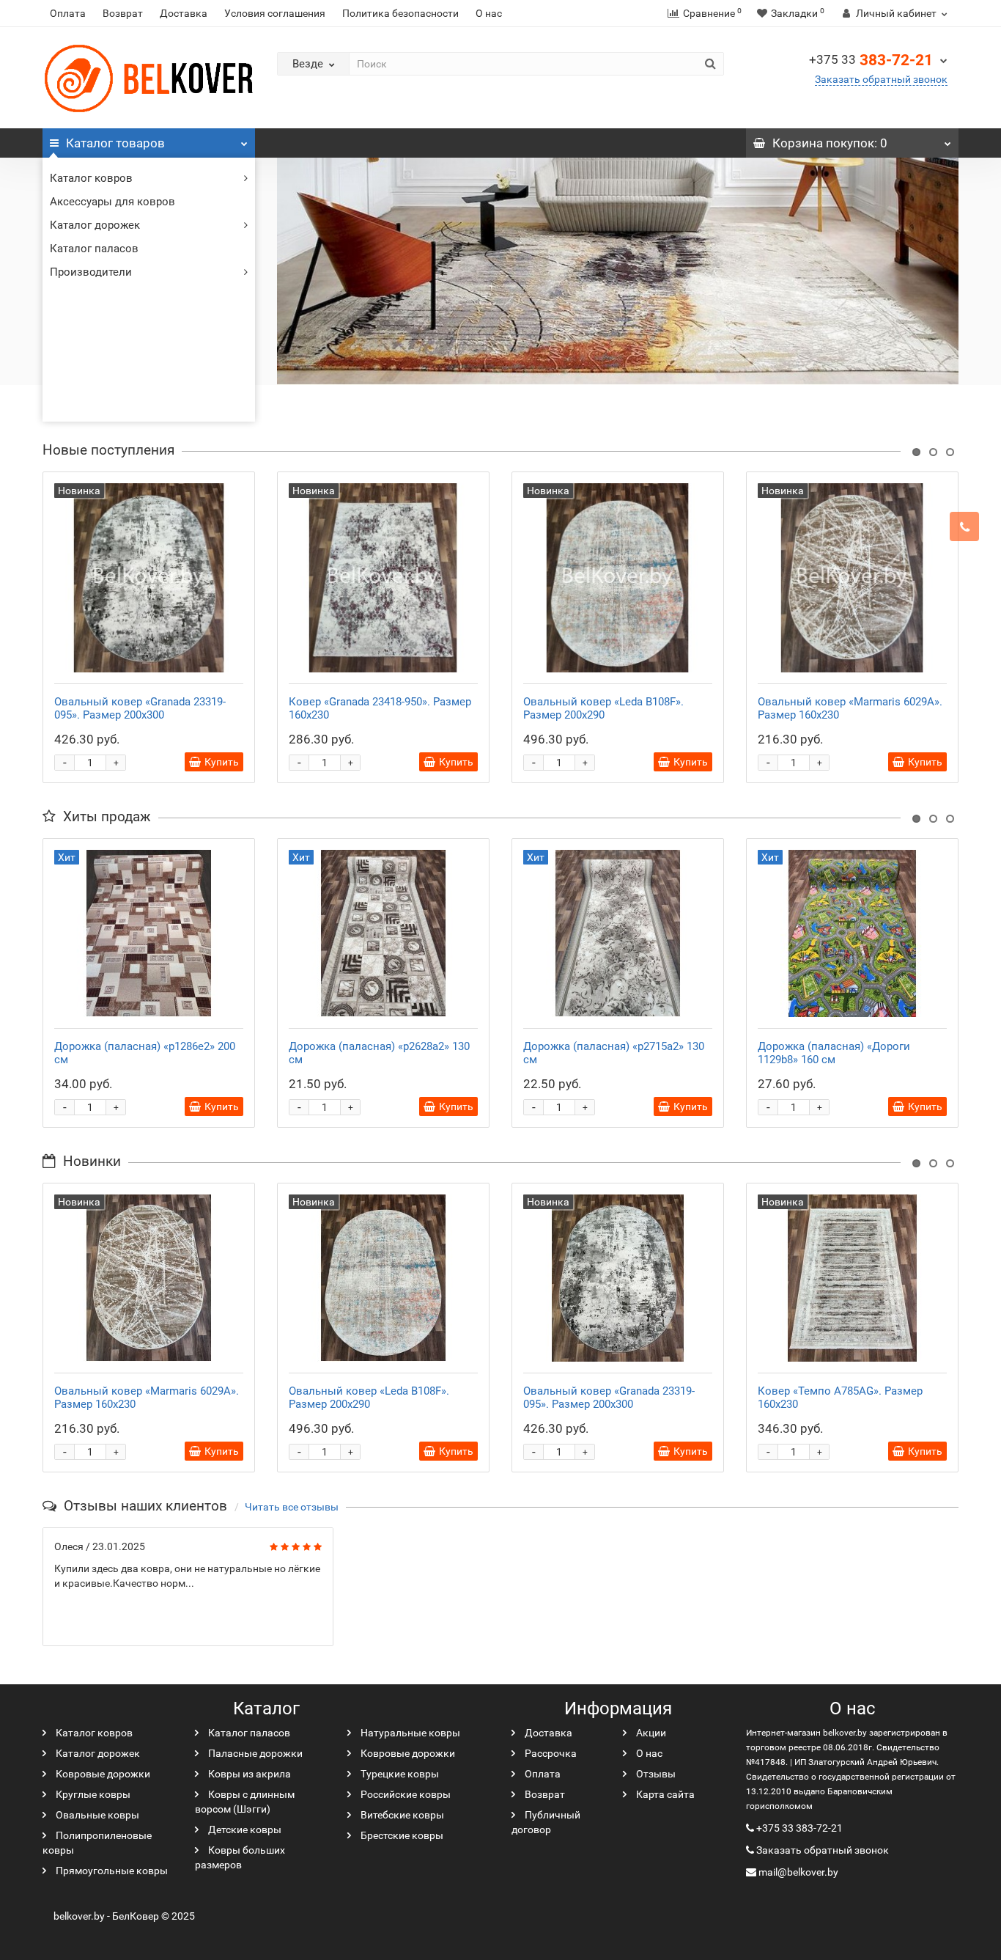The height and width of the screenshot is (1960, 1001).
Task: Open the Везде search scope dropdown
Action: 313,64
